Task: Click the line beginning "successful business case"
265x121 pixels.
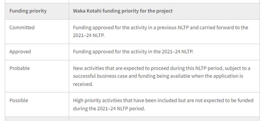Action: click(158, 76)
